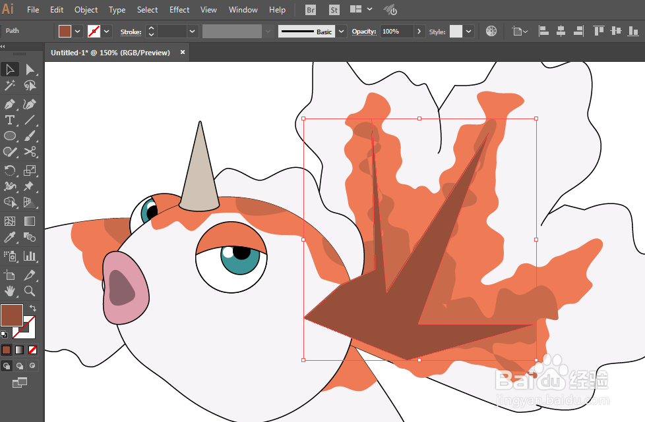
Task: Open the Type menu
Action: (117, 10)
